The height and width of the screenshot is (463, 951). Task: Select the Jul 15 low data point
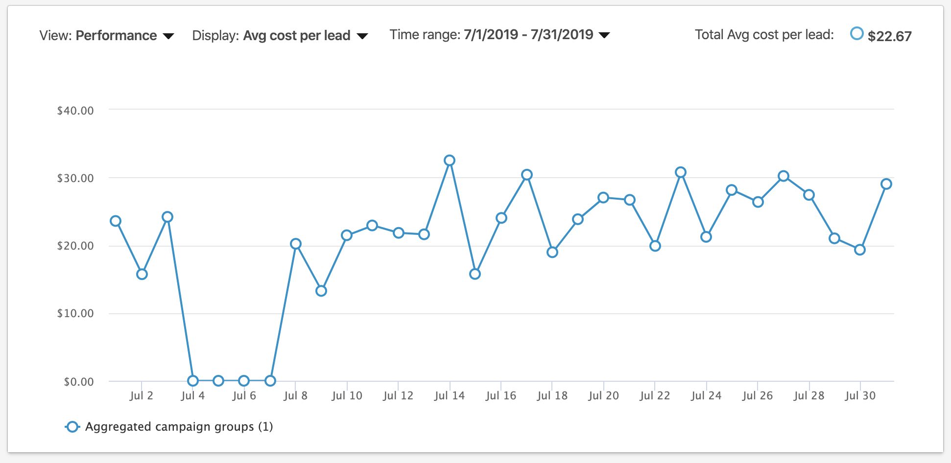[x=475, y=274]
